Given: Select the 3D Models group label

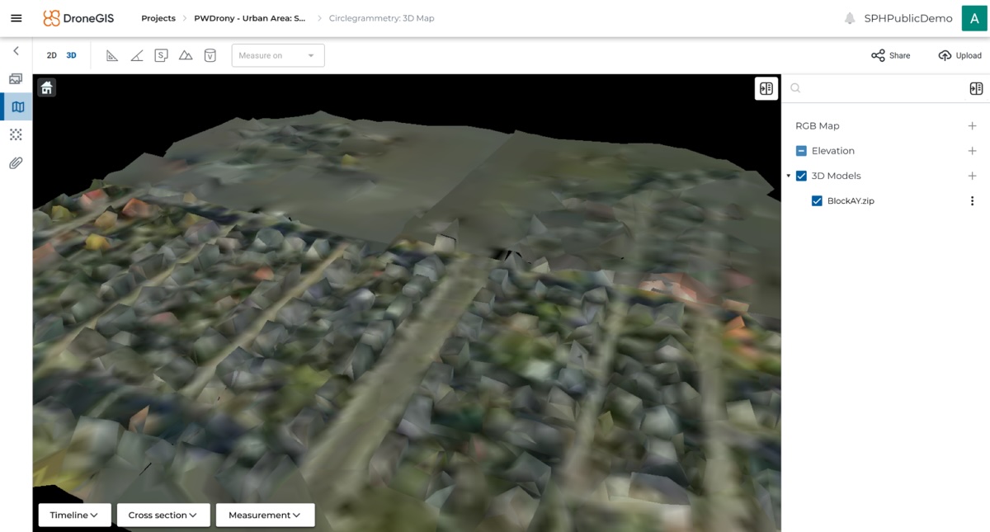Looking at the screenshot, I should [x=837, y=176].
